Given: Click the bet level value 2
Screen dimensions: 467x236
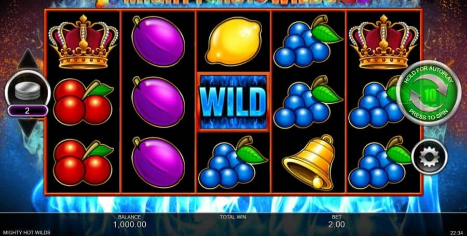Looking at the screenshot, I should (28, 111).
